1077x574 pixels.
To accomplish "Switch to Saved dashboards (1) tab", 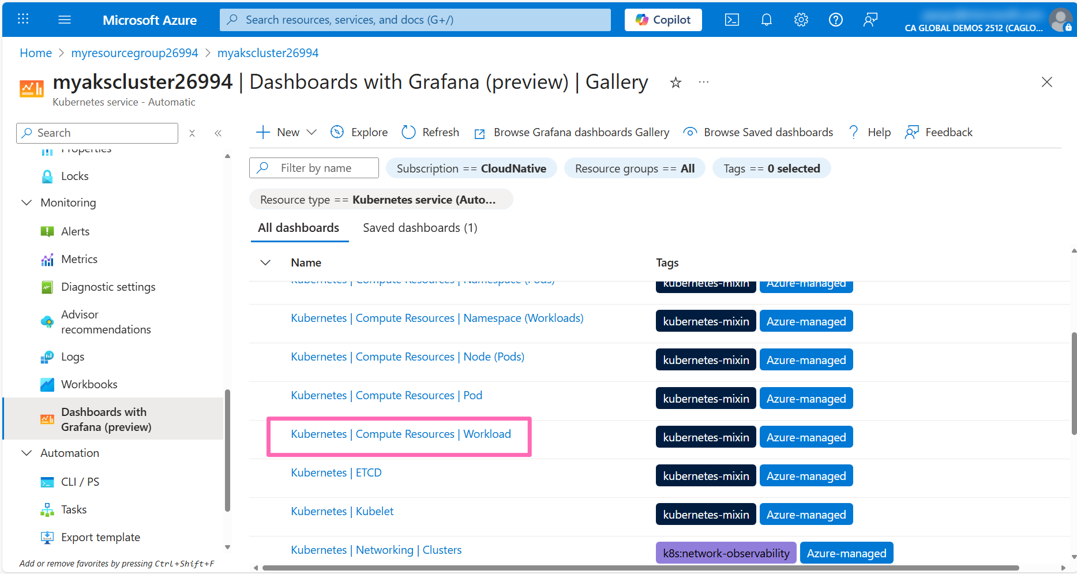I will (x=420, y=228).
